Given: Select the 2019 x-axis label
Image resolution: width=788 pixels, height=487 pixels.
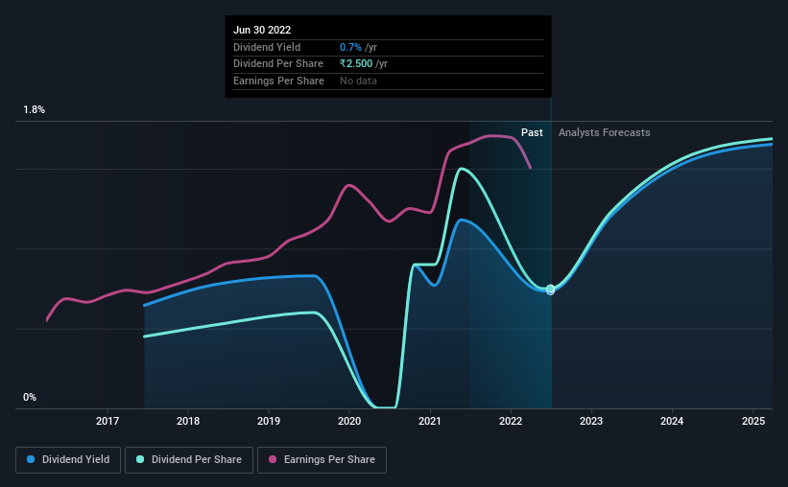Looking at the screenshot, I should (269, 421).
